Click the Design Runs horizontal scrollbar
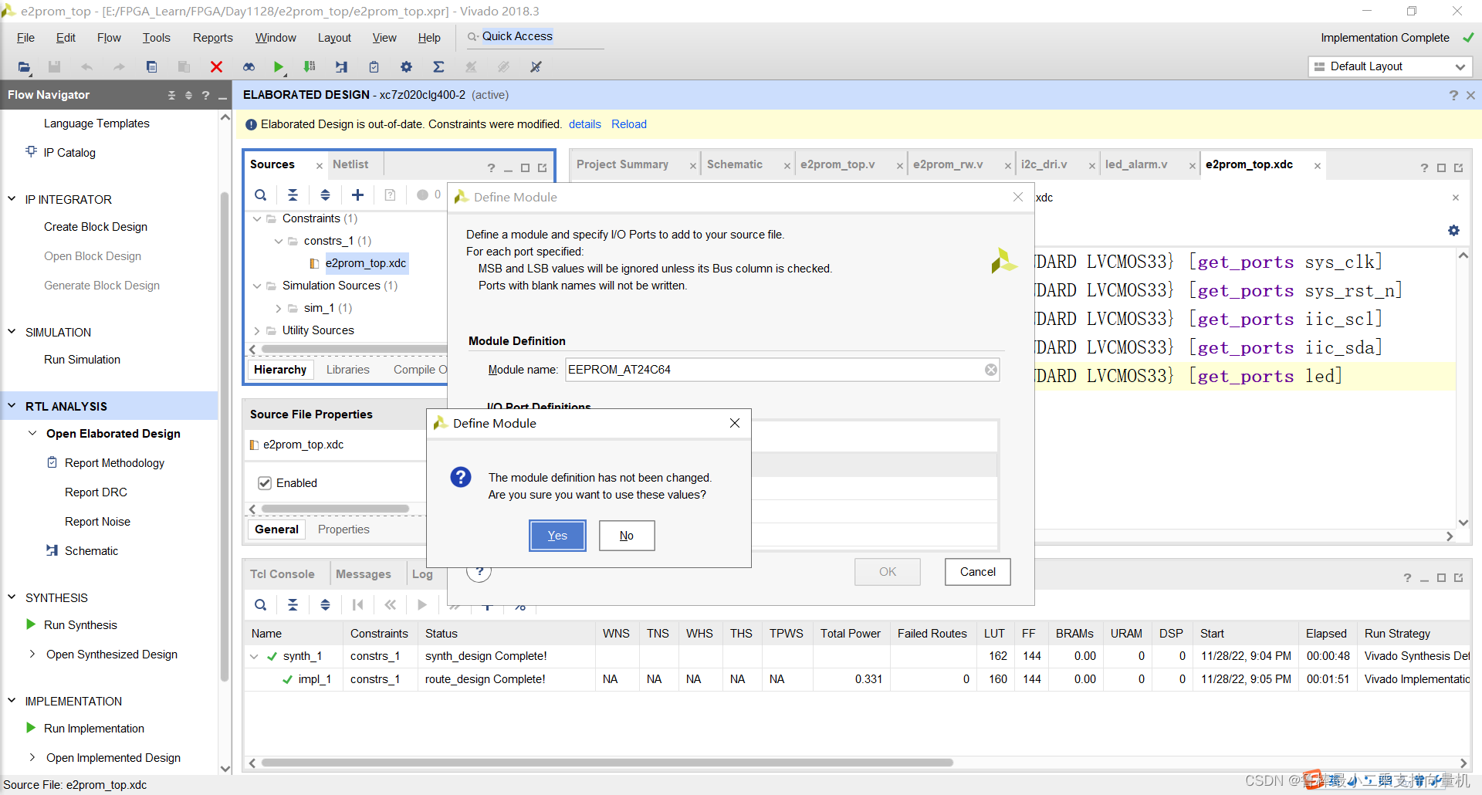This screenshot has height=795, width=1482. coord(607,763)
